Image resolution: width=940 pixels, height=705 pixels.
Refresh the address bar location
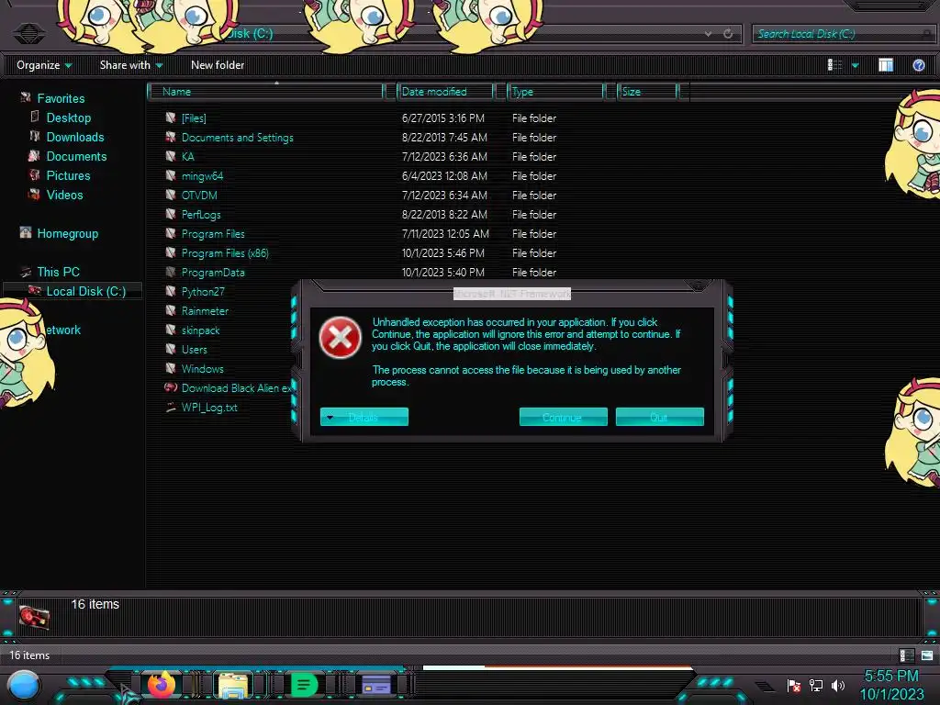(x=728, y=34)
